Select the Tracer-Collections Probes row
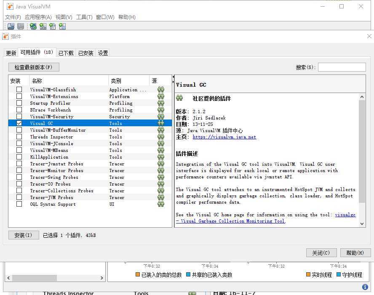This screenshot has width=374, height=295. click(x=90, y=191)
